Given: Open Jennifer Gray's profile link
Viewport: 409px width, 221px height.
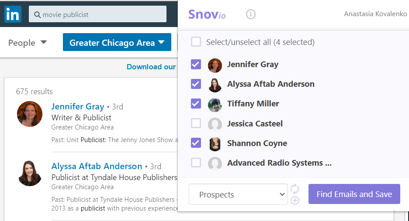Looking at the screenshot, I should pyautogui.click(x=77, y=106).
